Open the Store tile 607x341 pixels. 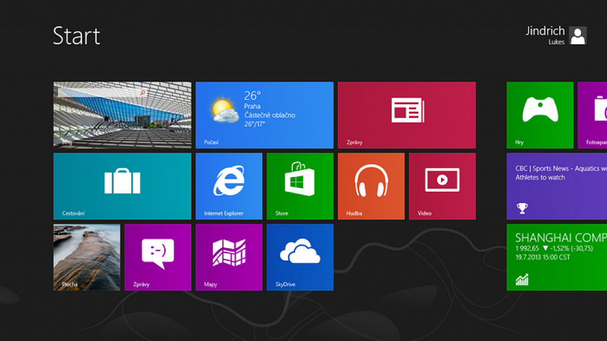[x=300, y=186]
